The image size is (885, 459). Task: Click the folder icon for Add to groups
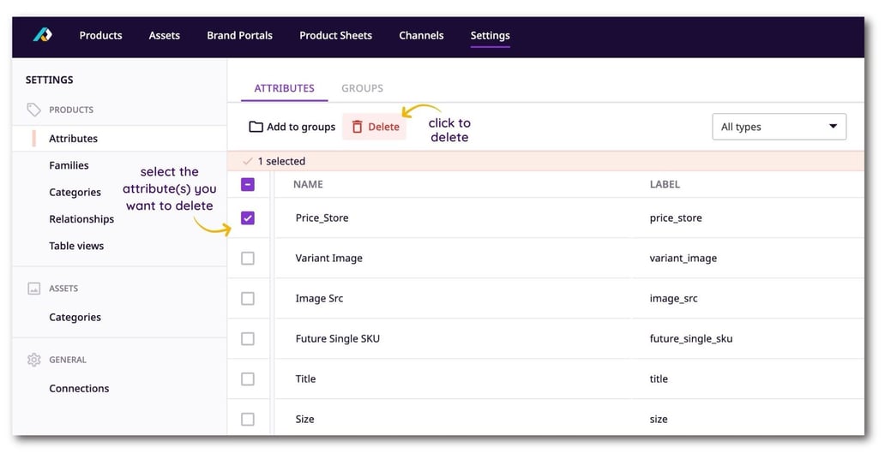[x=256, y=127]
